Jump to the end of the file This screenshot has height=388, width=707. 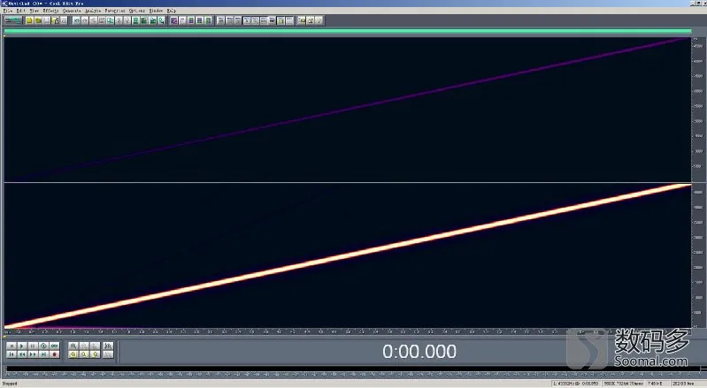pos(43,354)
